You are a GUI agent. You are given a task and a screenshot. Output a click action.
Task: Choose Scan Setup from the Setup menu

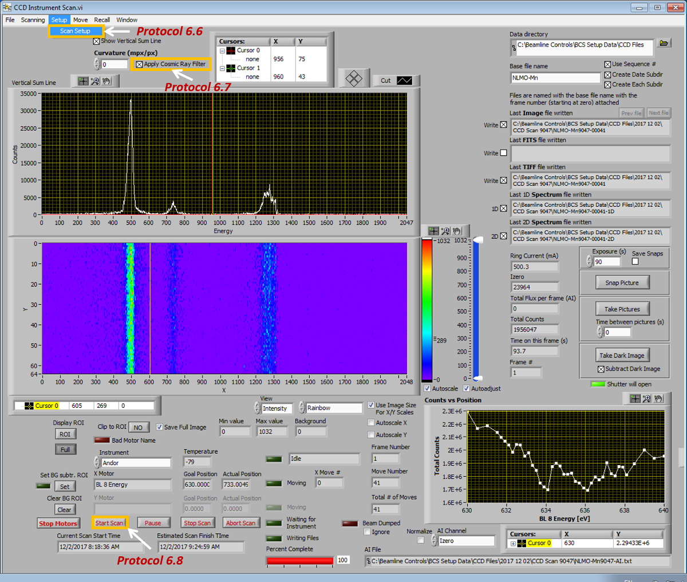(x=75, y=31)
